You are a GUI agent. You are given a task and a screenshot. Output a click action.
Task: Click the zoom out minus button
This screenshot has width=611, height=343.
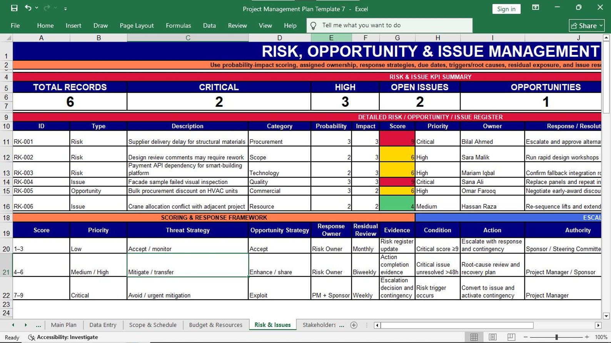pos(525,337)
